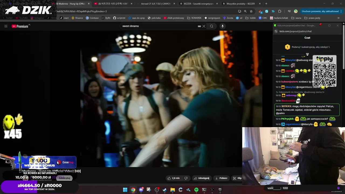Open the script.txt GitHub bookmark

119,18
